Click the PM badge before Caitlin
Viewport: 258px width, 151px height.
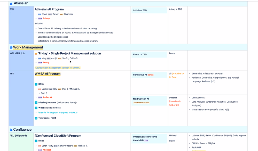[40, 89]
